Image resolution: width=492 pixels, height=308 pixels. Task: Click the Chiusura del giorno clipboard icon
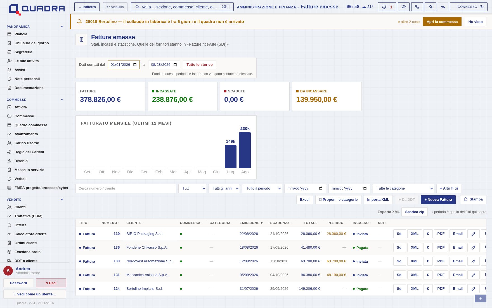coord(9,43)
